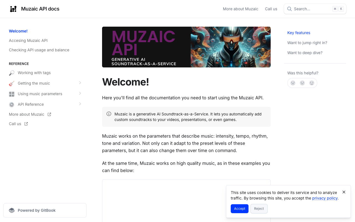Jump to Key features section
The image size is (355, 222).
(299, 33)
